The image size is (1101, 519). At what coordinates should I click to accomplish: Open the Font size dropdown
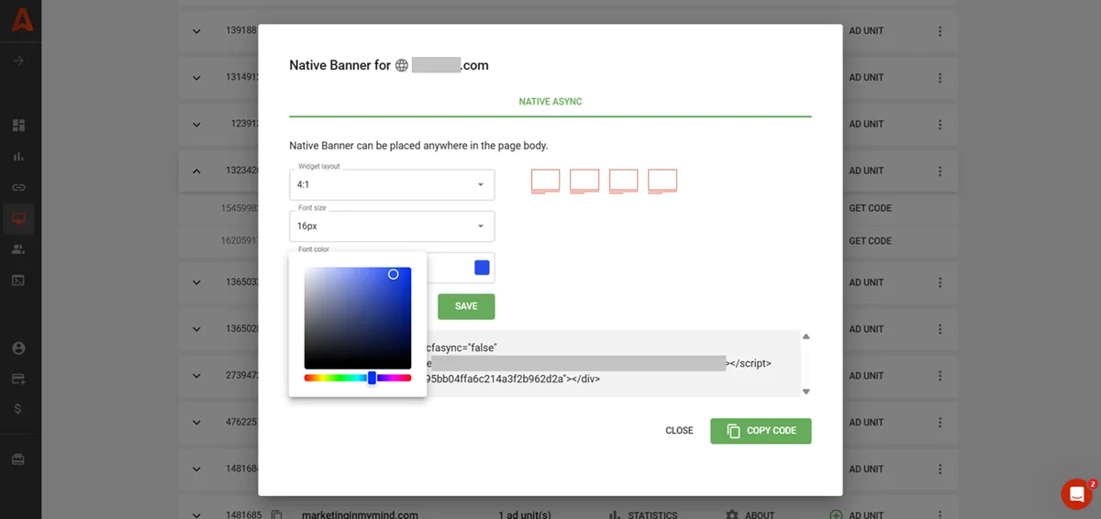pyautogui.click(x=392, y=226)
